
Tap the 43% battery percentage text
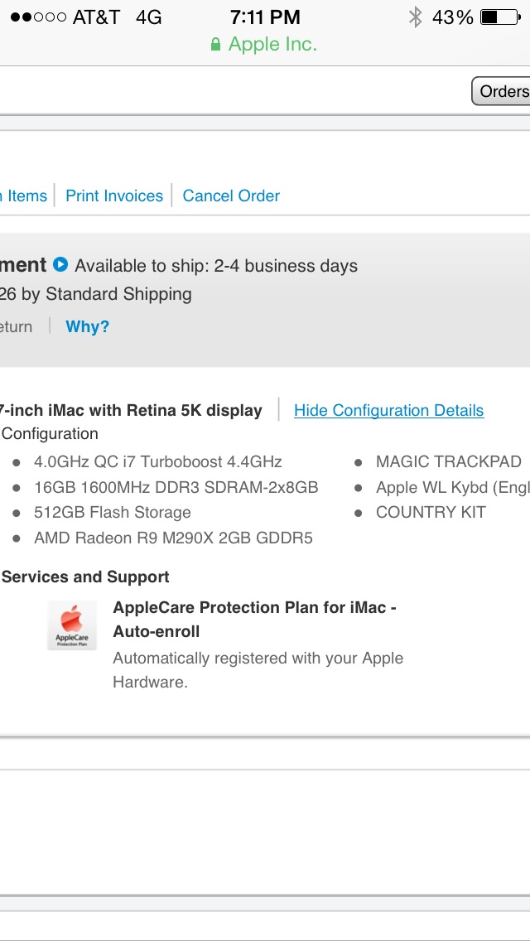click(452, 17)
